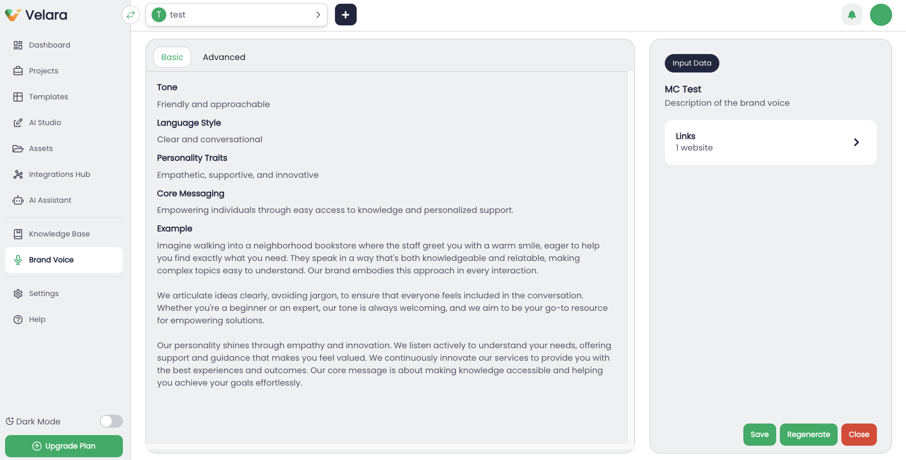Click the notification bell icon
This screenshot has width=906, height=460.
(x=851, y=15)
